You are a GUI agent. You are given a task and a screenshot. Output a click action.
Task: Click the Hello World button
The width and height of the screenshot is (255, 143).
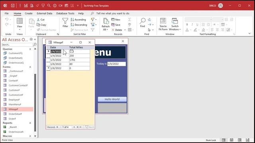[112, 99]
